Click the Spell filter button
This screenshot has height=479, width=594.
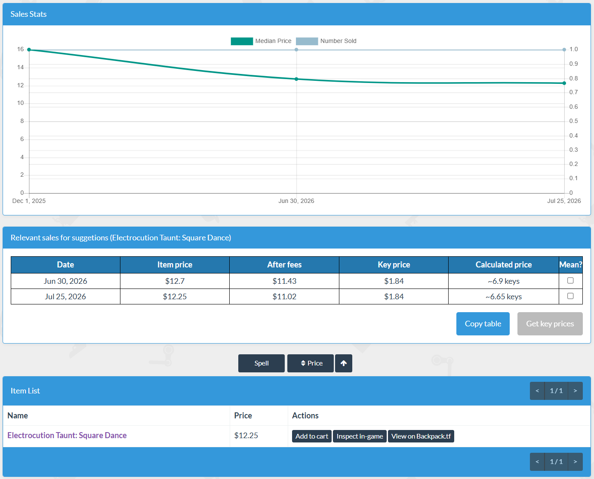tap(262, 363)
